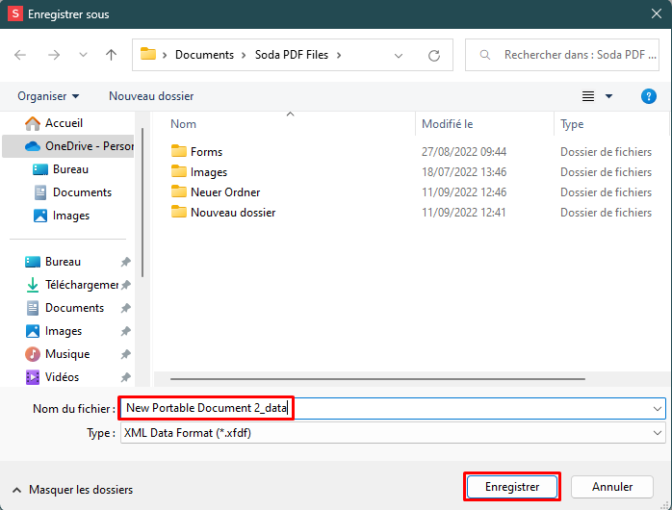Image resolution: width=672 pixels, height=510 pixels.
Task: Select OneDrive - Personal in navigation pane
Action: pyautogui.click(x=68, y=146)
